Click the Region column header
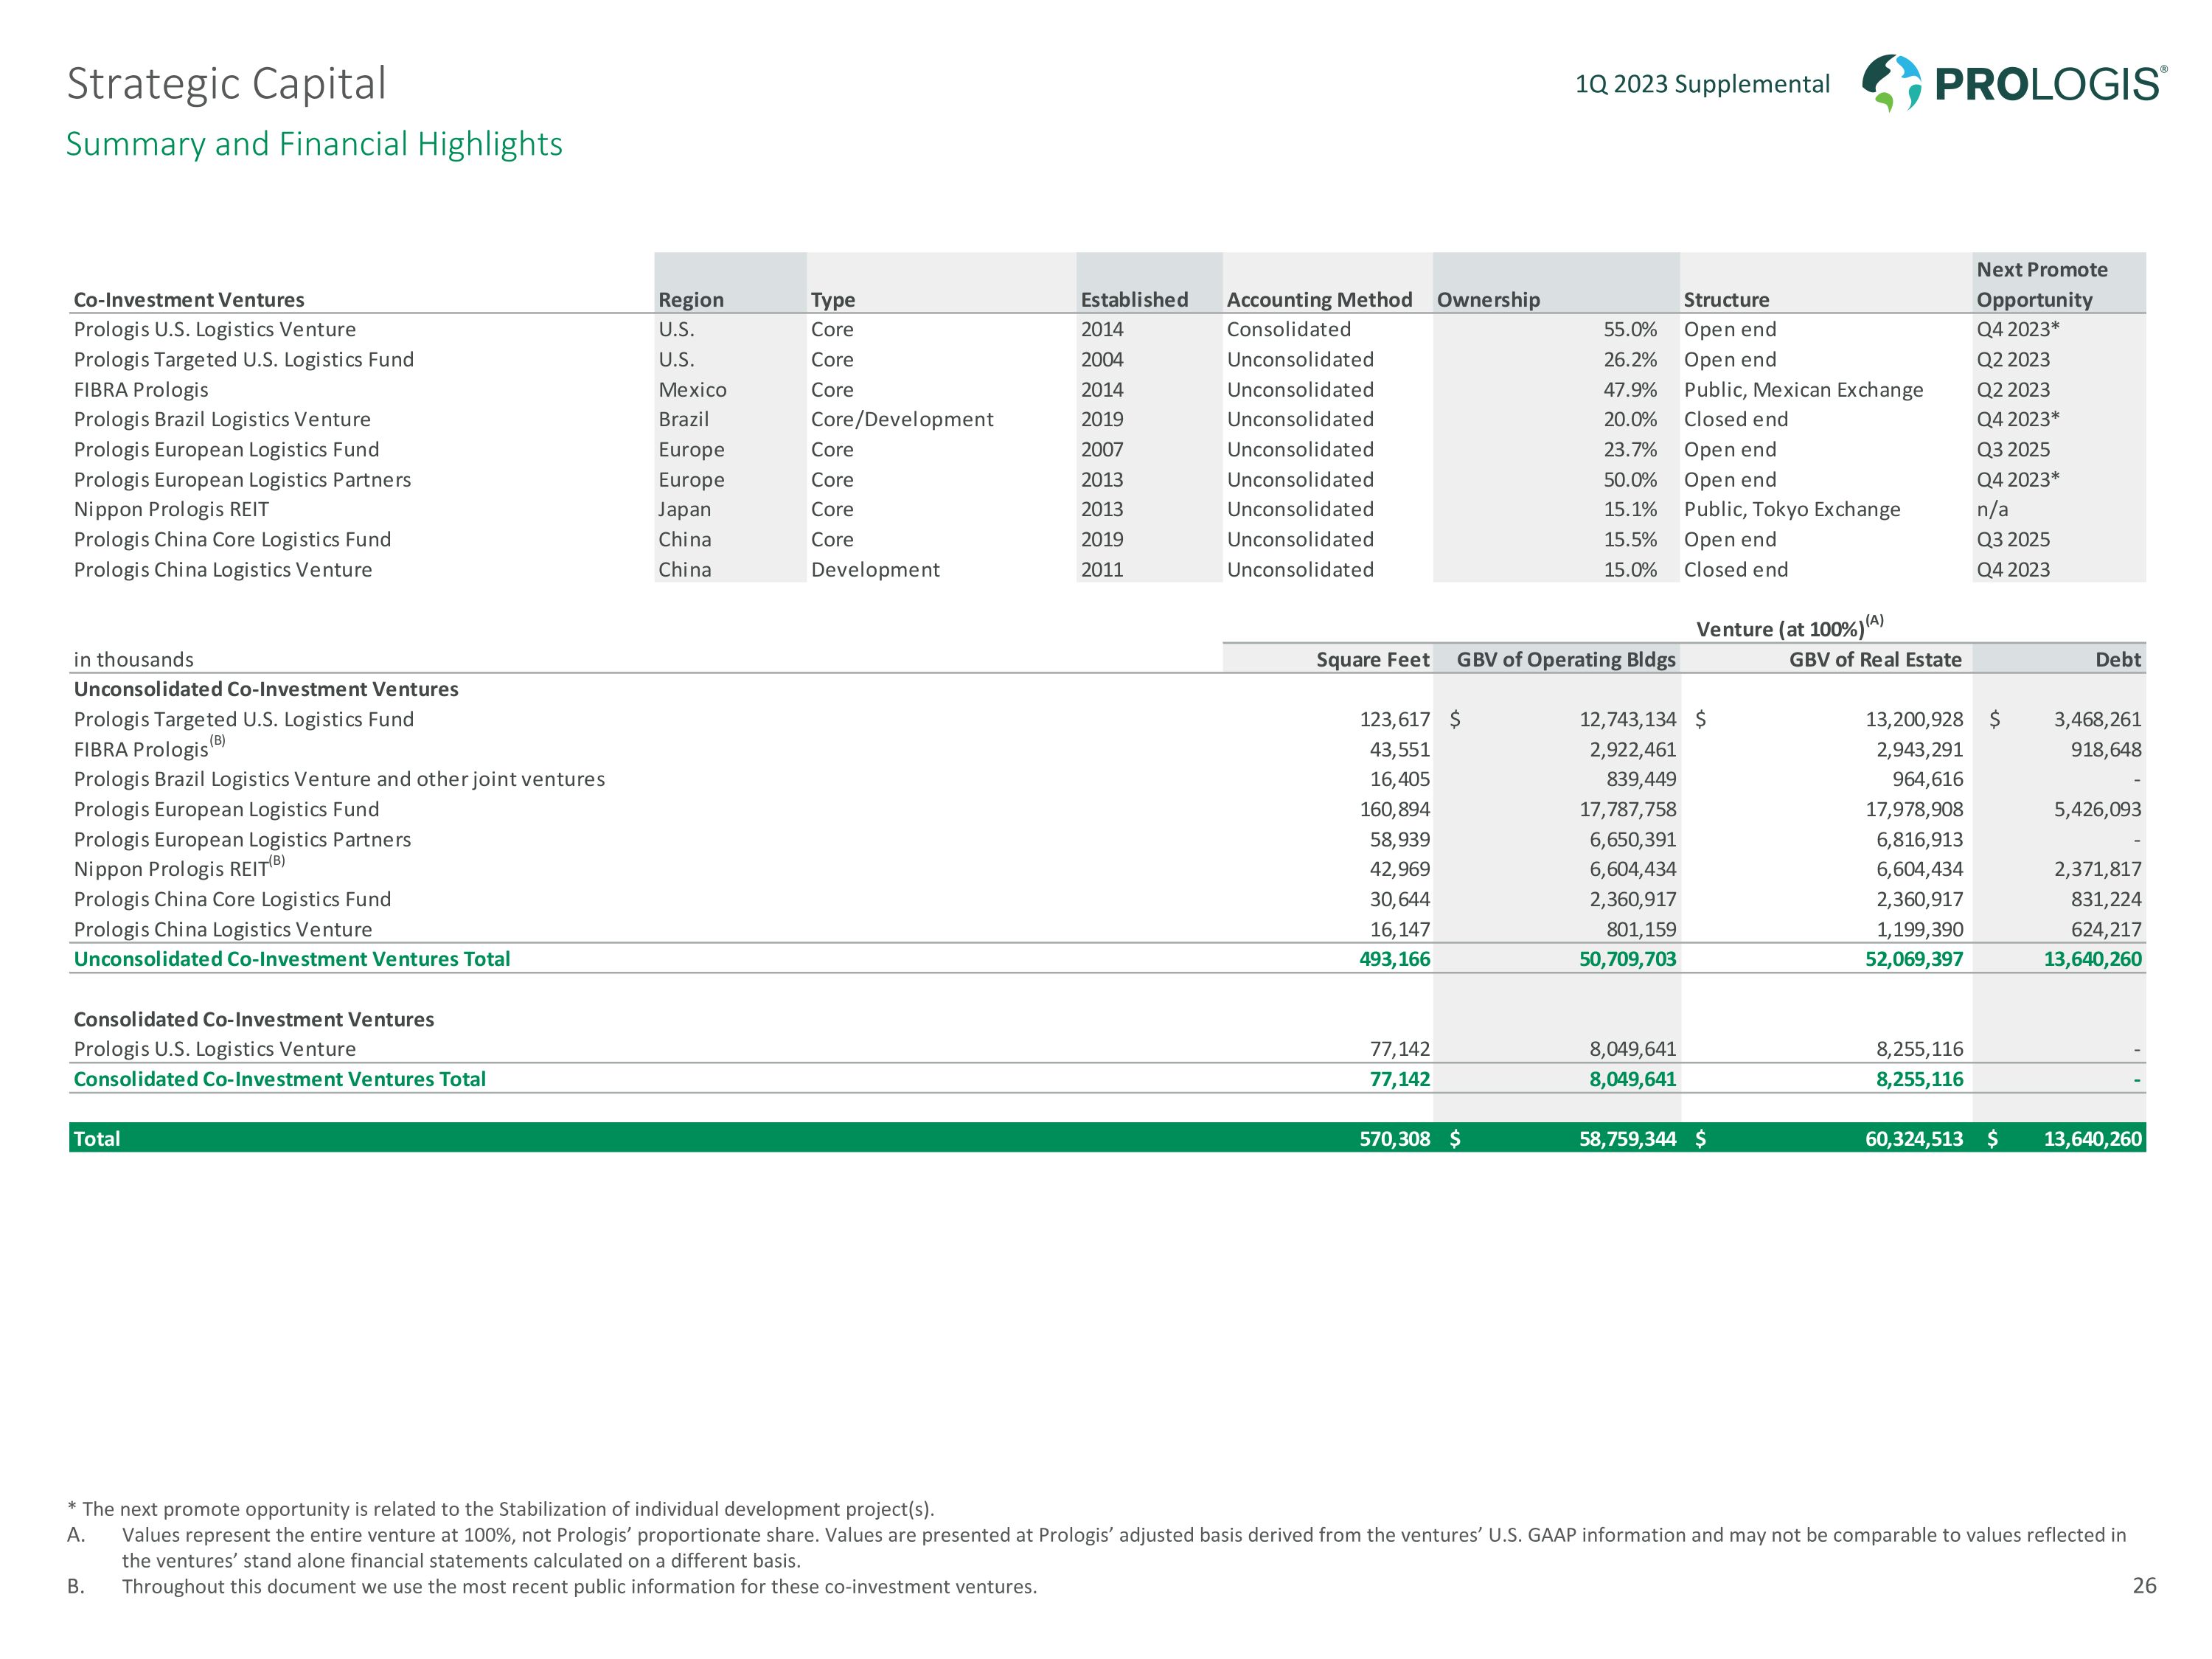 click(x=691, y=300)
